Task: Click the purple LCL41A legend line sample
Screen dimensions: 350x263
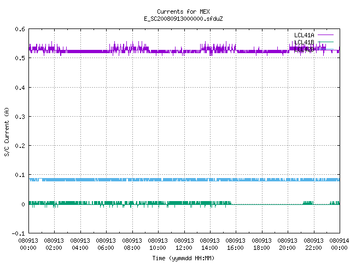Action: tap(325, 35)
